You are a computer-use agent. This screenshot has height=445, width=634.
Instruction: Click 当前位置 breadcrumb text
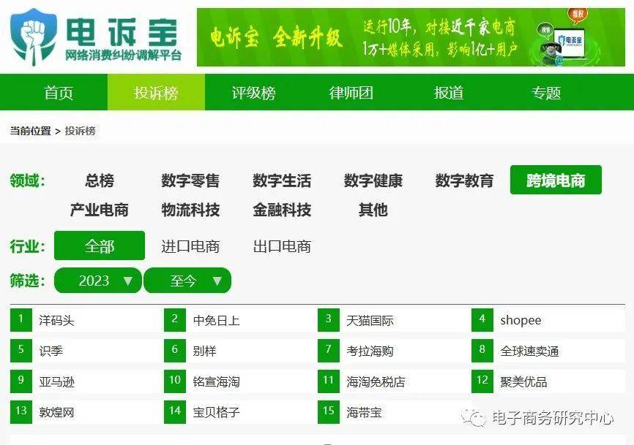click(30, 131)
